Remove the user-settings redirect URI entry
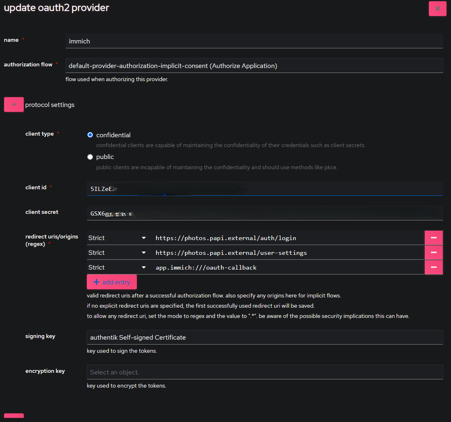This screenshot has height=422, width=451. point(434,252)
